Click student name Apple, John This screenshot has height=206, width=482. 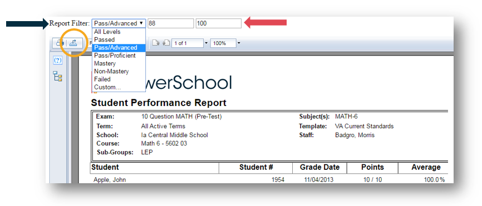coord(110,180)
